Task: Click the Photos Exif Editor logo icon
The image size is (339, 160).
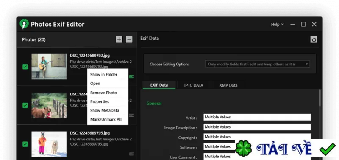Action: (24, 24)
